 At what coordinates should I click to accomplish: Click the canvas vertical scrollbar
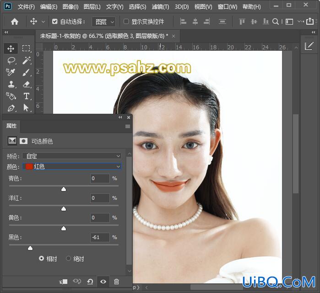point(296,154)
